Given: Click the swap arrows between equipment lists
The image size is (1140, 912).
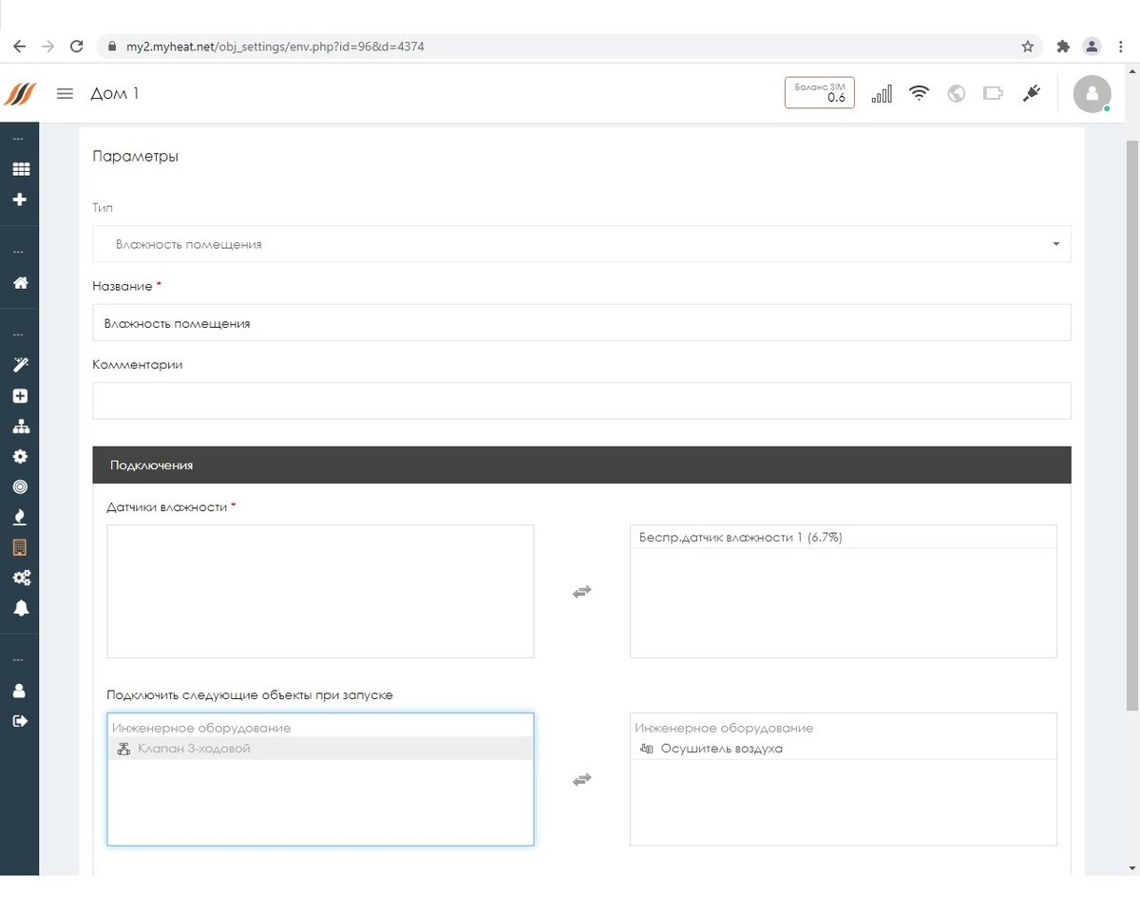Looking at the screenshot, I should coord(582,779).
